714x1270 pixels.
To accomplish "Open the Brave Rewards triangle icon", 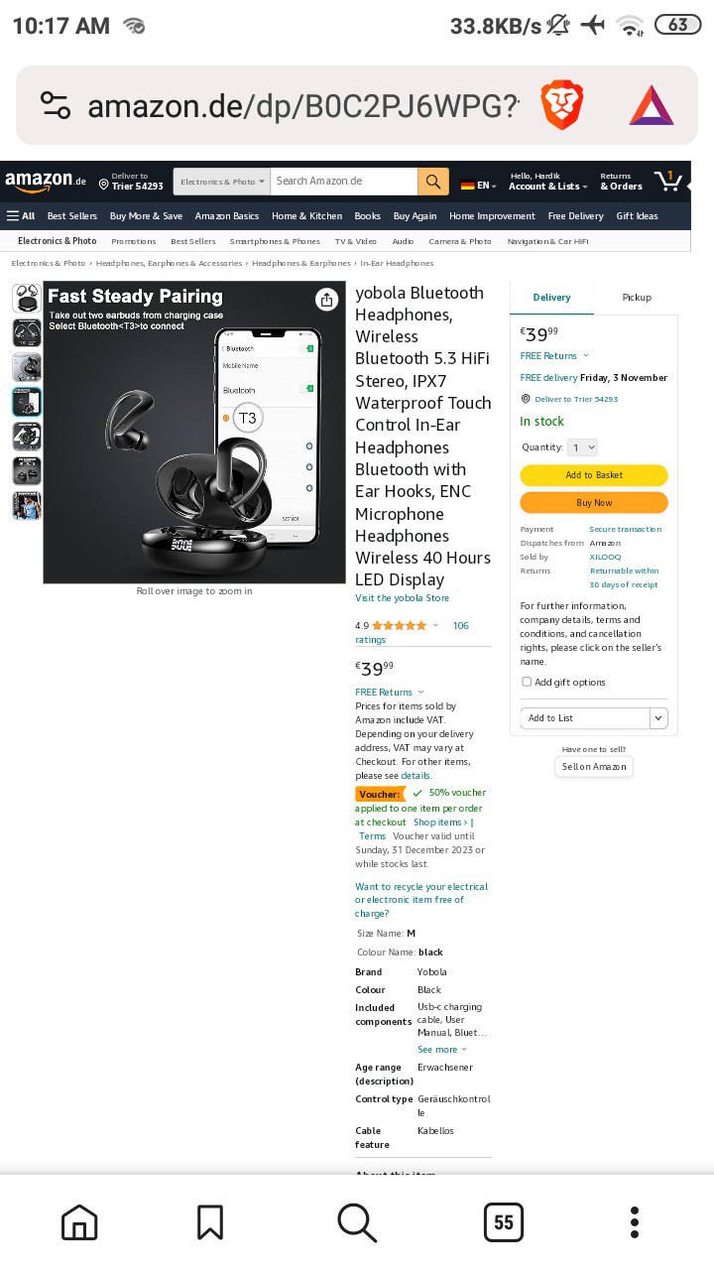I will click(652, 105).
